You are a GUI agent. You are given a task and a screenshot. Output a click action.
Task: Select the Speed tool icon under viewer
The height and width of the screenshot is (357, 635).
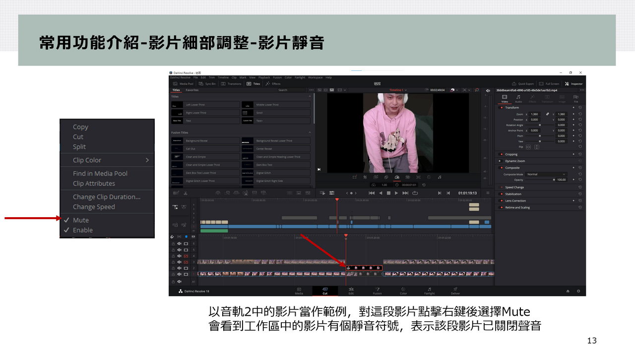pyautogui.click(x=397, y=177)
